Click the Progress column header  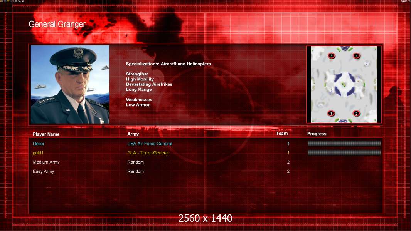(317, 134)
